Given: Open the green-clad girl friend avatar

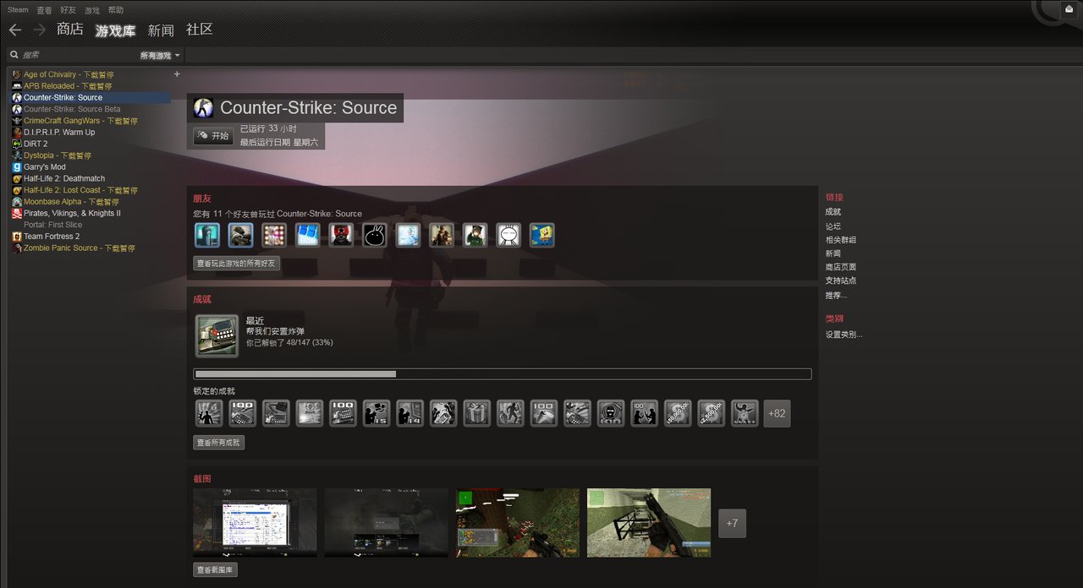Looking at the screenshot, I should [475, 235].
